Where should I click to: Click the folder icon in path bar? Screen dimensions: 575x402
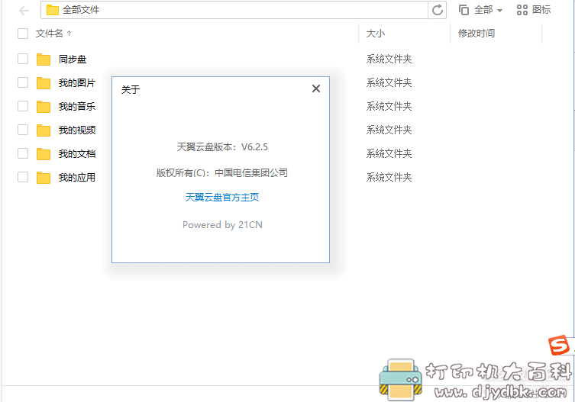[53, 10]
